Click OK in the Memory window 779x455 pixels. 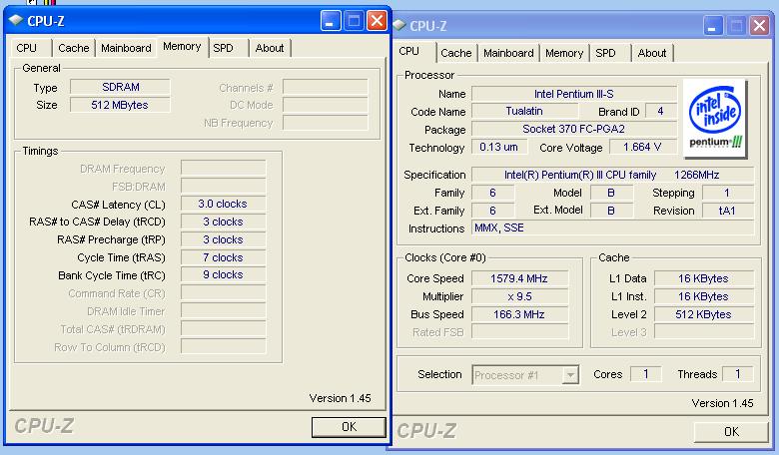(x=349, y=427)
